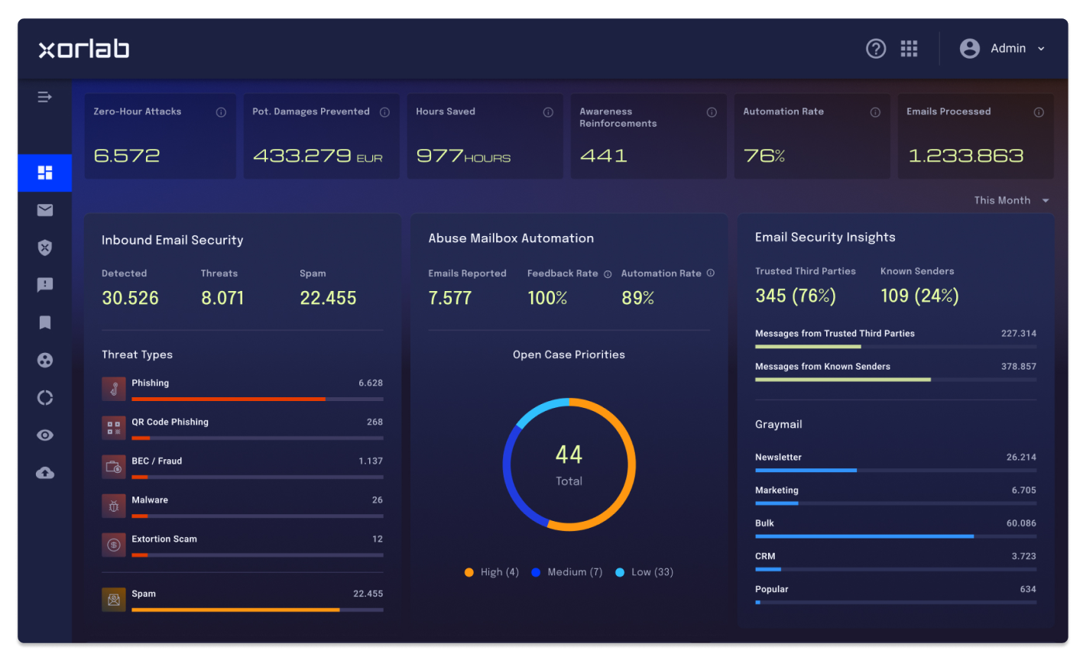Open the This Month period dropdown
Screen dimensions: 1083x660
(1011, 200)
